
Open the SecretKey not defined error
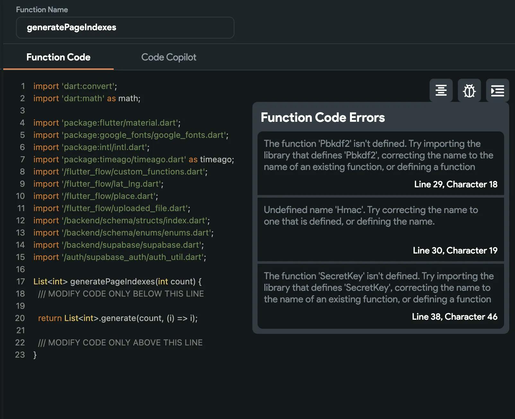(378, 288)
